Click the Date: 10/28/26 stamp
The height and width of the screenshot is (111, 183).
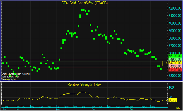(x=8, y=79)
